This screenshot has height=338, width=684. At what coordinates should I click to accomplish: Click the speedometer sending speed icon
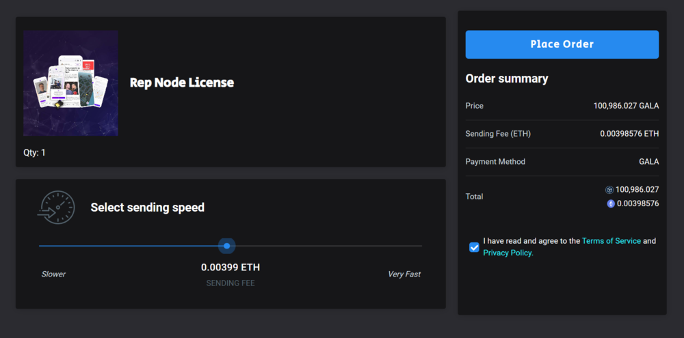(x=56, y=208)
